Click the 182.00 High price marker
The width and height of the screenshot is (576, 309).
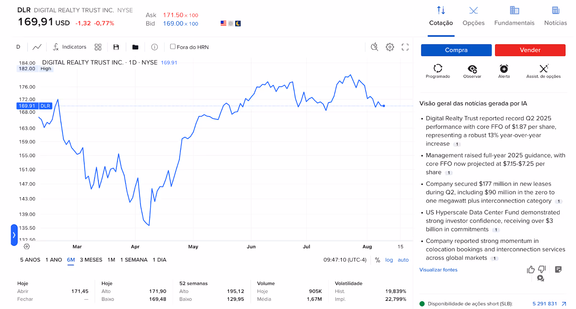coord(35,69)
